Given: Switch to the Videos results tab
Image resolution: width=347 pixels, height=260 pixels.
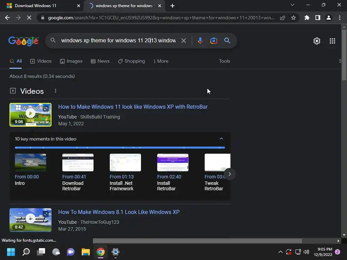Looking at the screenshot, I should pyautogui.click(x=41, y=61).
